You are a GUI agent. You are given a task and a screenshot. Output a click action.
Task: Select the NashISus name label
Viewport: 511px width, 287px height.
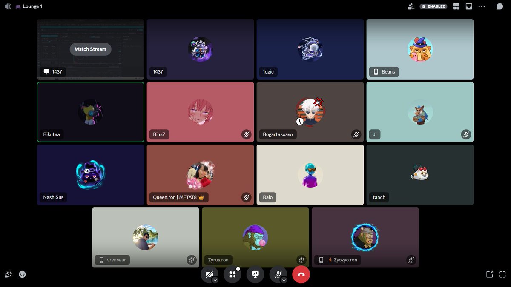pyautogui.click(x=53, y=197)
